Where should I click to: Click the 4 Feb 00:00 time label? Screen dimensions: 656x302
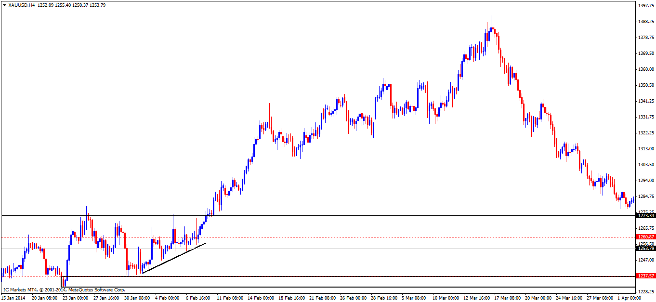click(167, 298)
